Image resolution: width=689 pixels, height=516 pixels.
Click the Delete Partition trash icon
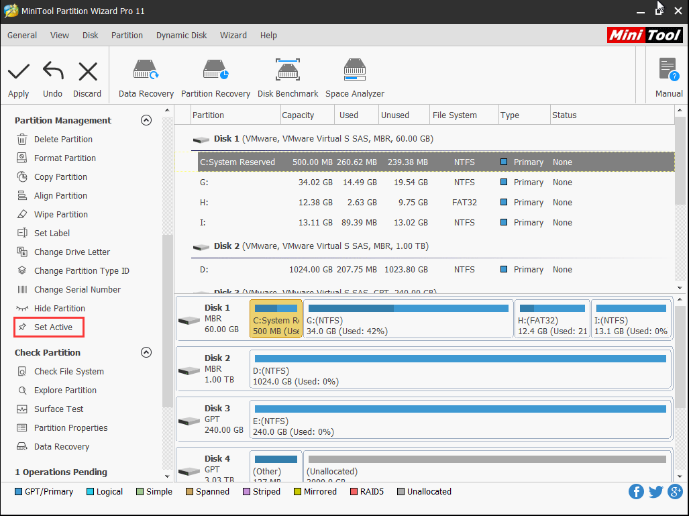coord(22,140)
